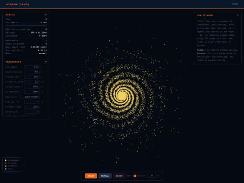
Task: Click the galaxy core center
Action: pos(122,95)
